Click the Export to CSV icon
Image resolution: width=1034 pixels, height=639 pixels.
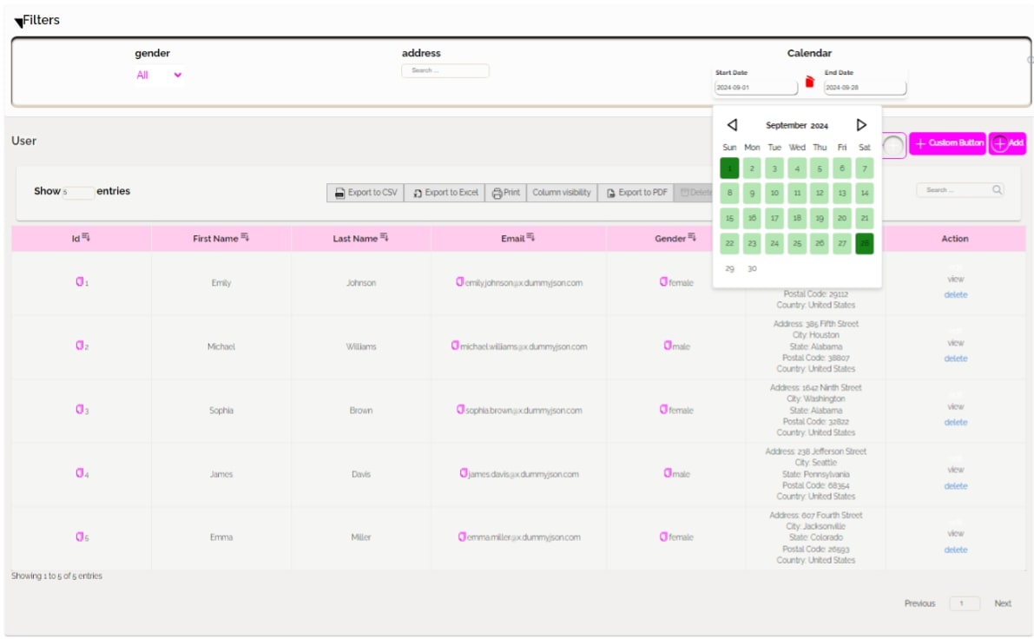click(x=339, y=192)
